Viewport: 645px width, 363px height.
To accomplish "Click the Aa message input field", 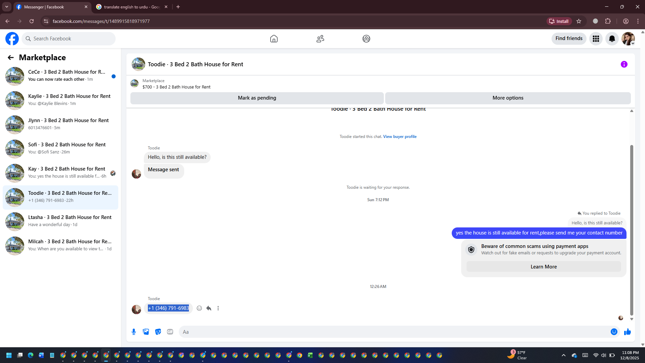I will [394, 332].
